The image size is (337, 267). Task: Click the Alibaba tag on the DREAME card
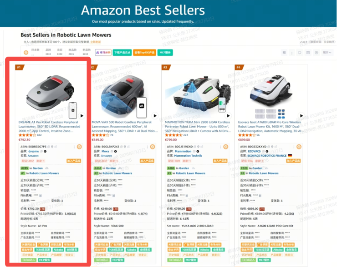click(58, 250)
